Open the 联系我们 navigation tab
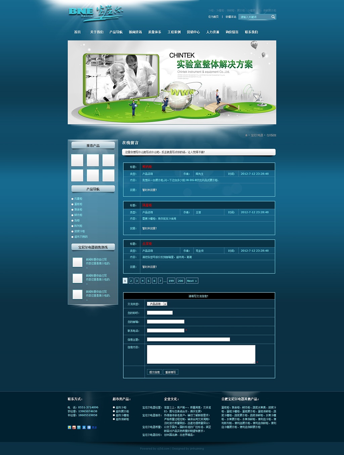This screenshot has width=344, height=455. click(252, 32)
